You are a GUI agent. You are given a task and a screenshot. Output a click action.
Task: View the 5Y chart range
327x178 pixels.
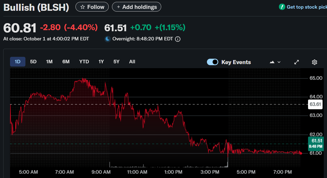(x=116, y=62)
